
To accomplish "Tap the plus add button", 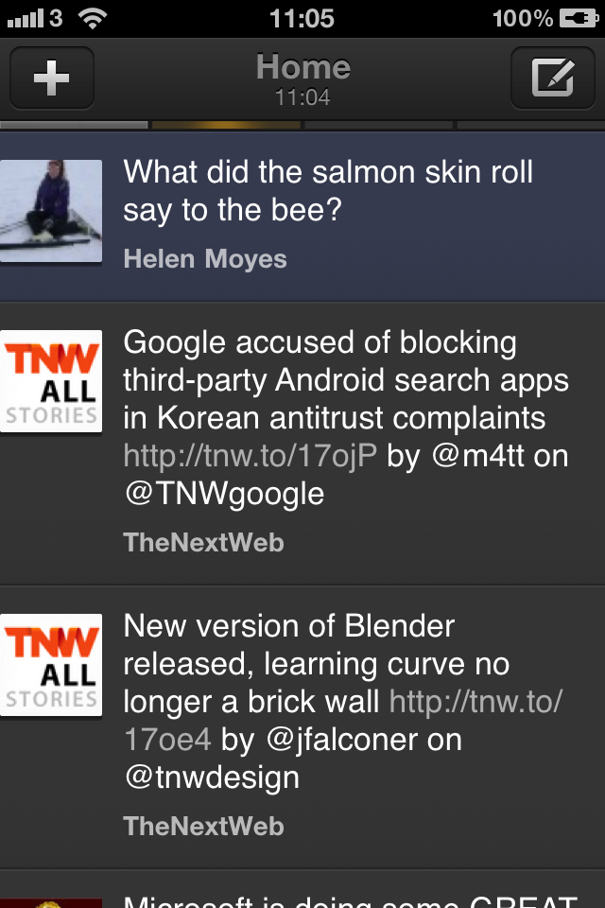I will coord(52,78).
